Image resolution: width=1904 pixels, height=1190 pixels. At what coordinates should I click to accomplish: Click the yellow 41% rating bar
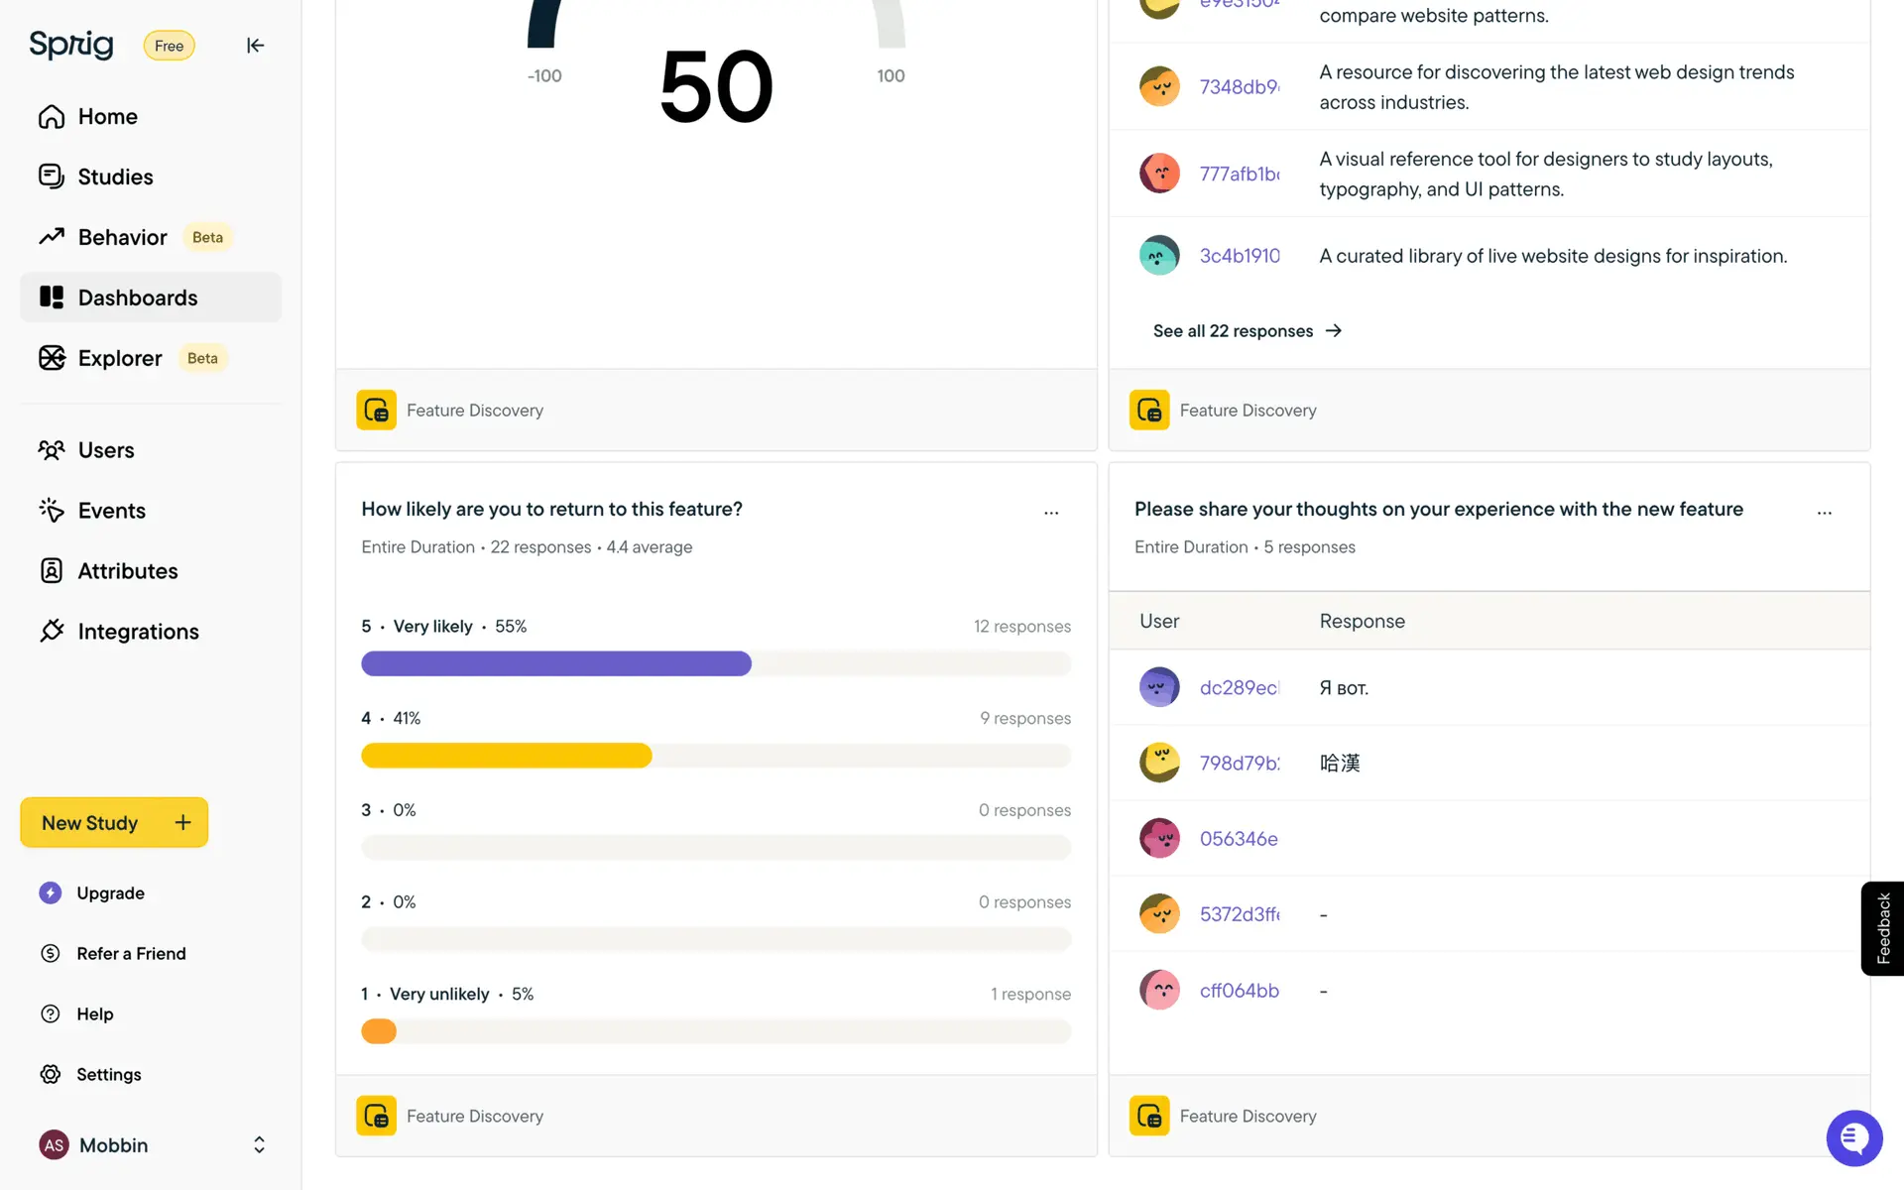(x=507, y=756)
